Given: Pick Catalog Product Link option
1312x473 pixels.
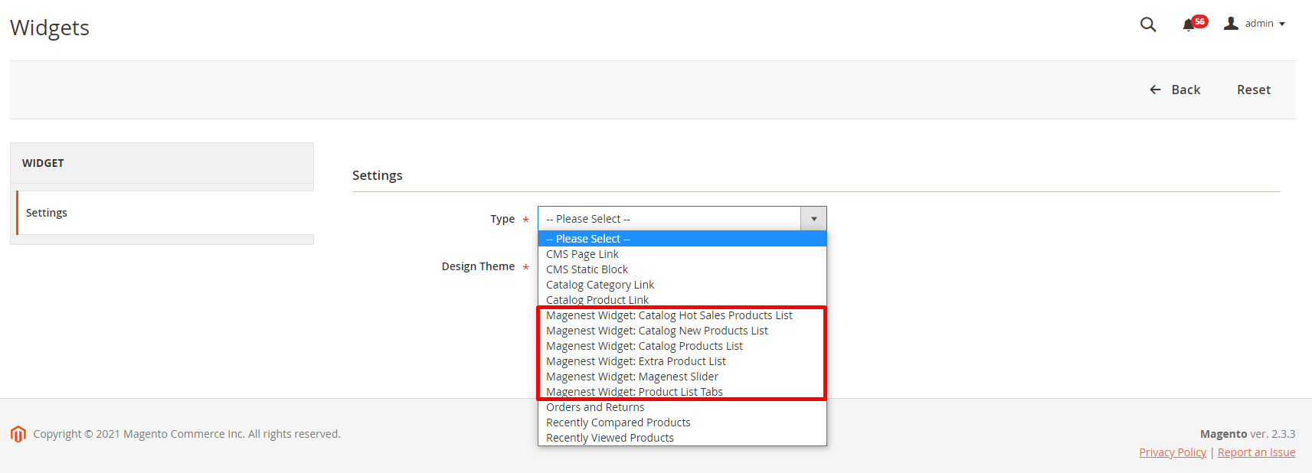Looking at the screenshot, I should click(x=597, y=299).
